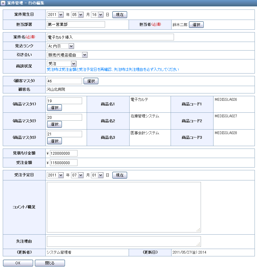Expand the 見込ランク dropdown
Viewport: 257px width, 268px height.
click(60, 46)
